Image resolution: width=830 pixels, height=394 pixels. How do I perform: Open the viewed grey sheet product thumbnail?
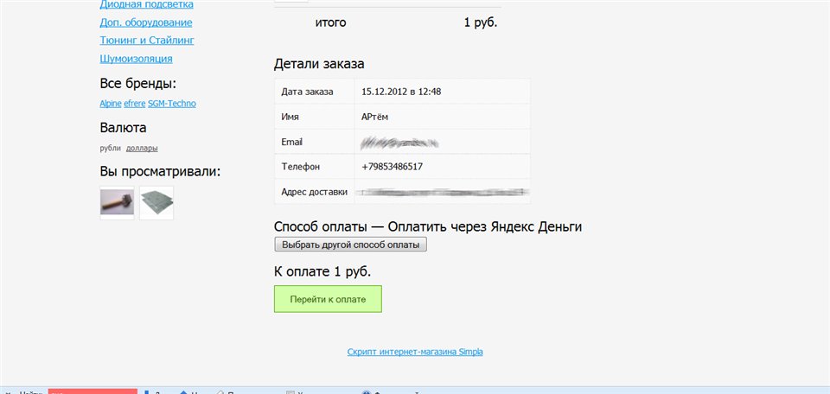[156, 202]
